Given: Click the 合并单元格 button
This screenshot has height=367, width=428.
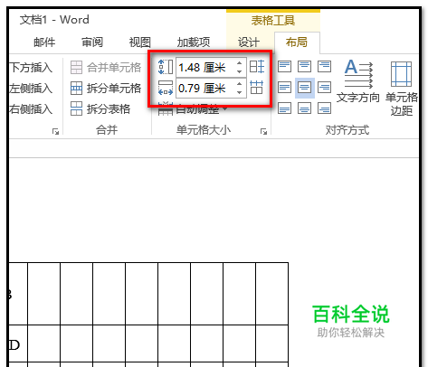Looking at the screenshot, I should 106,68.
